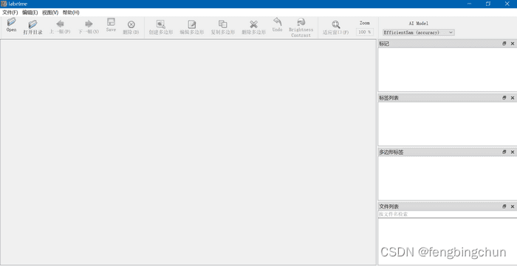Click the 按文件名检索 file search field
The image size is (517, 266).
[448, 214]
